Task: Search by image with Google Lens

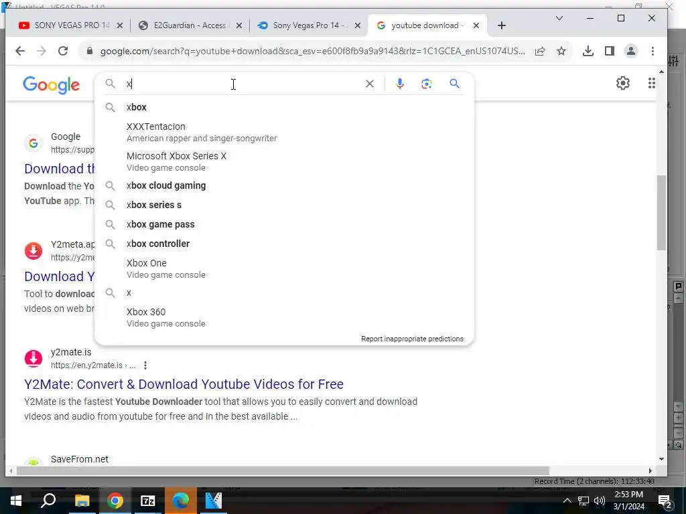Action: pos(427,84)
